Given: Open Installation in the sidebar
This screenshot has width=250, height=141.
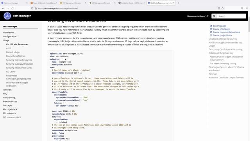Looking at the screenshot, I should [x=9, y=33].
